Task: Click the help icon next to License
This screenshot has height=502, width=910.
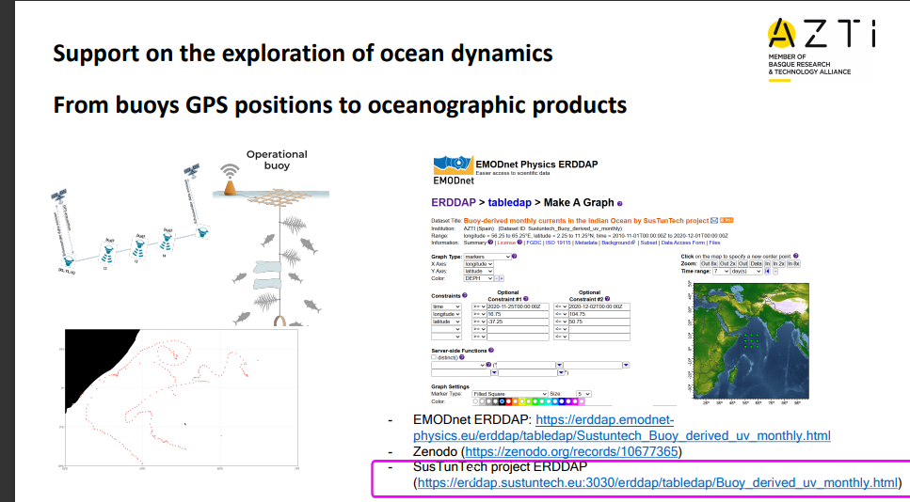Action: point(519,243)
